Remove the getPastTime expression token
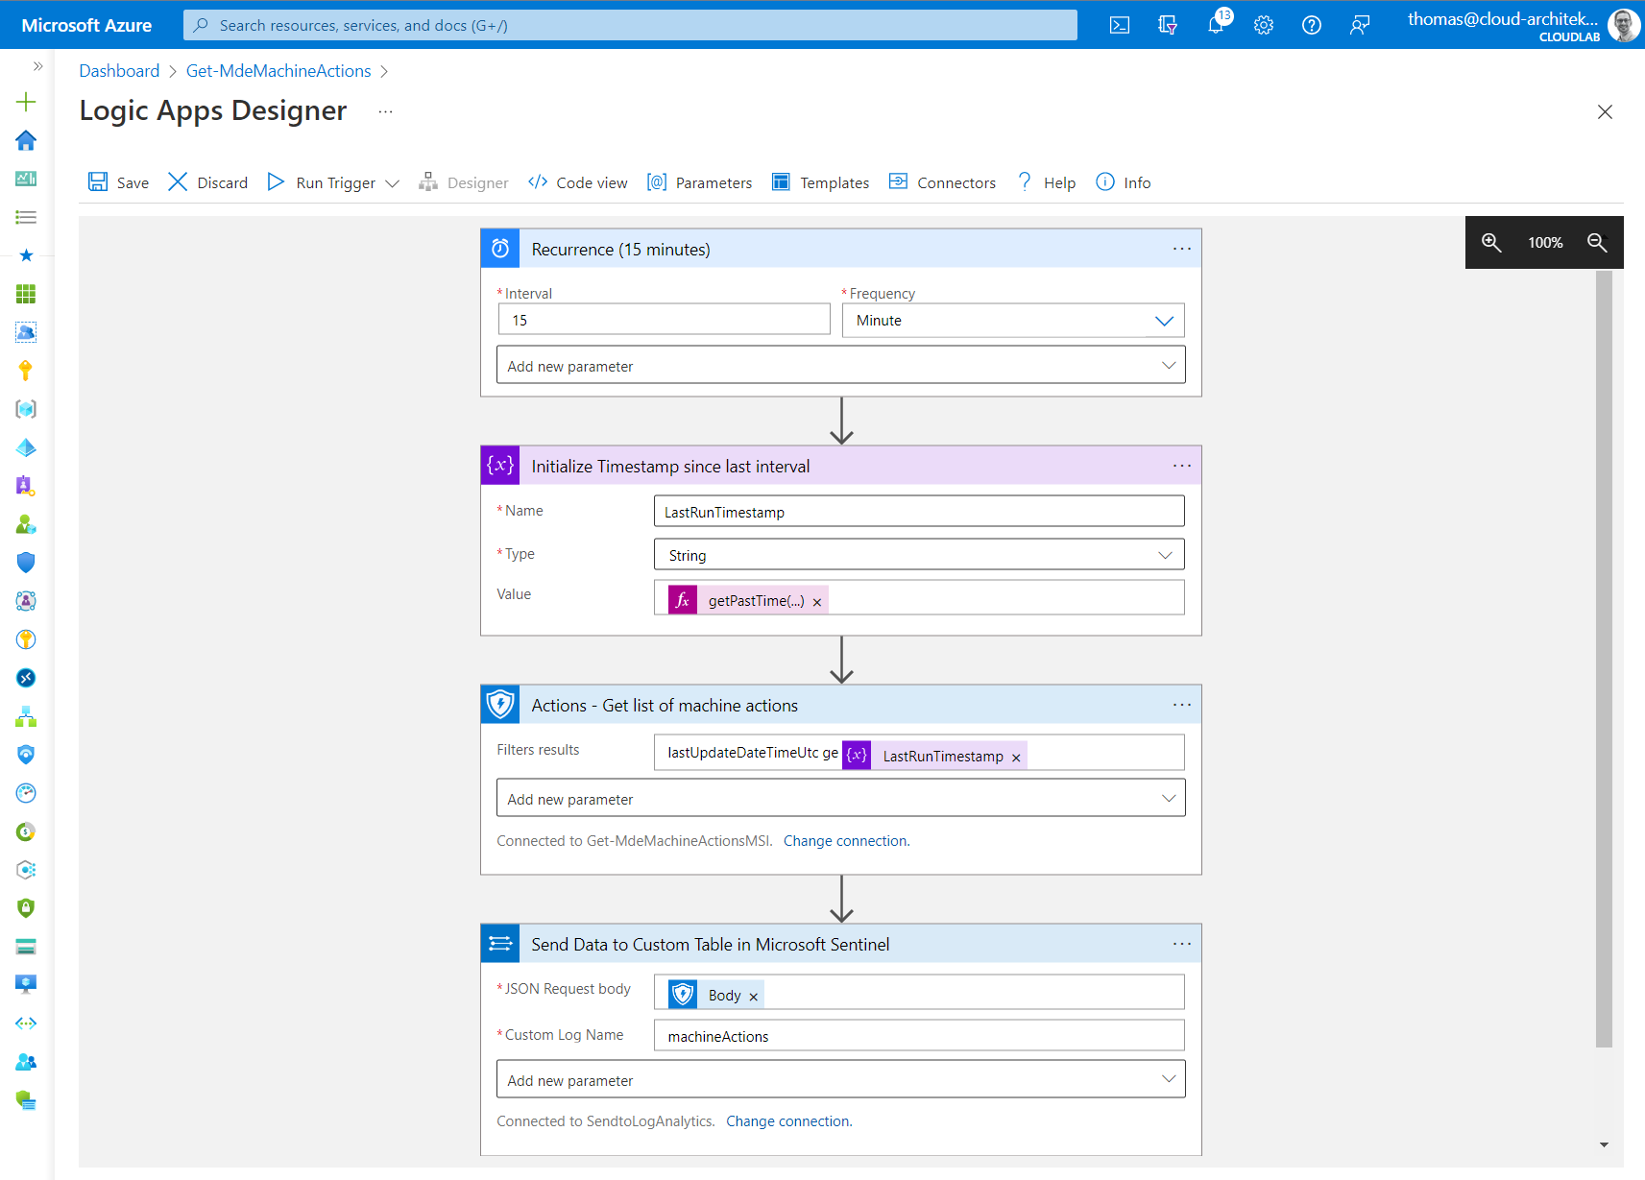 (817, 602)
